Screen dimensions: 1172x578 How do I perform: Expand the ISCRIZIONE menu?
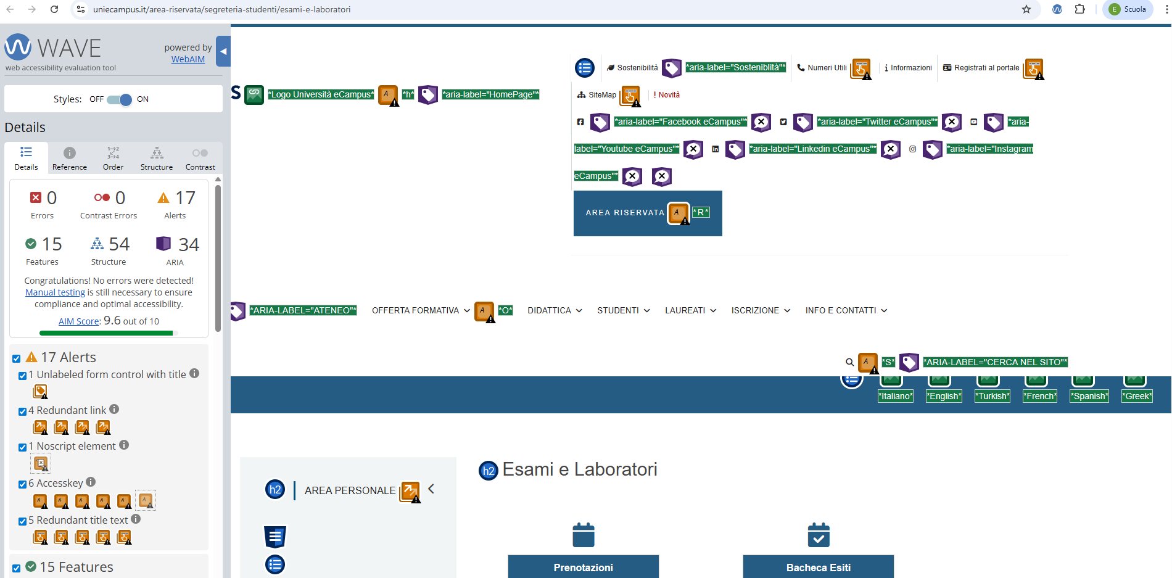click(761, 310)
